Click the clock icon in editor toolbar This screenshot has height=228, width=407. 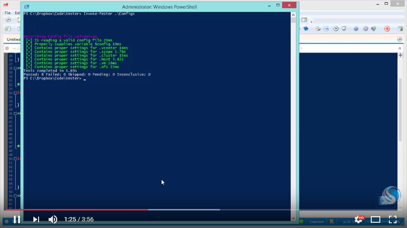(x=336, y=28)
